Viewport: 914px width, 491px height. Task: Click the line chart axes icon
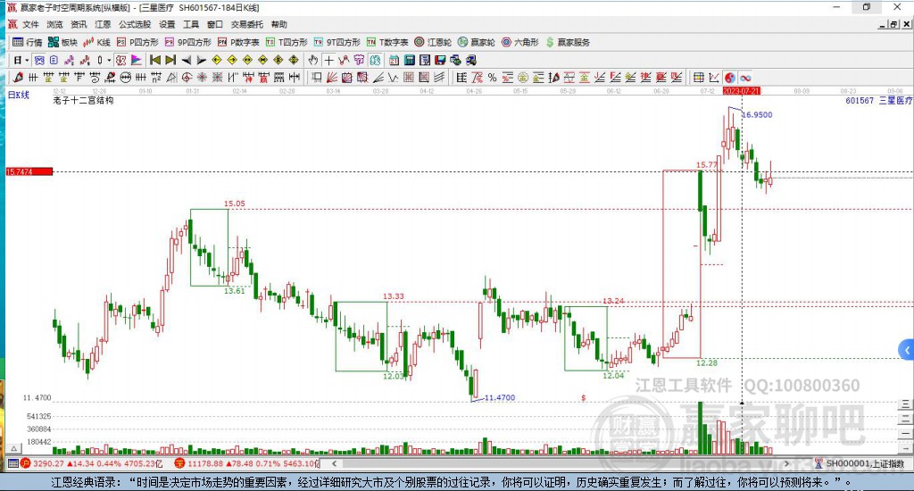tap(713, 78)
